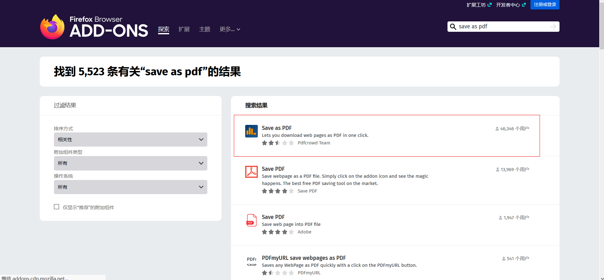Open the Save as PDF title link

(x=277, y=128)
